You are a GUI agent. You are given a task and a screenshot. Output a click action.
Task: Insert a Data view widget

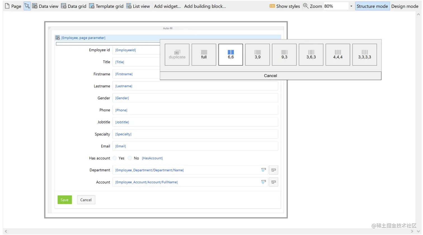[x=45, y=6]
